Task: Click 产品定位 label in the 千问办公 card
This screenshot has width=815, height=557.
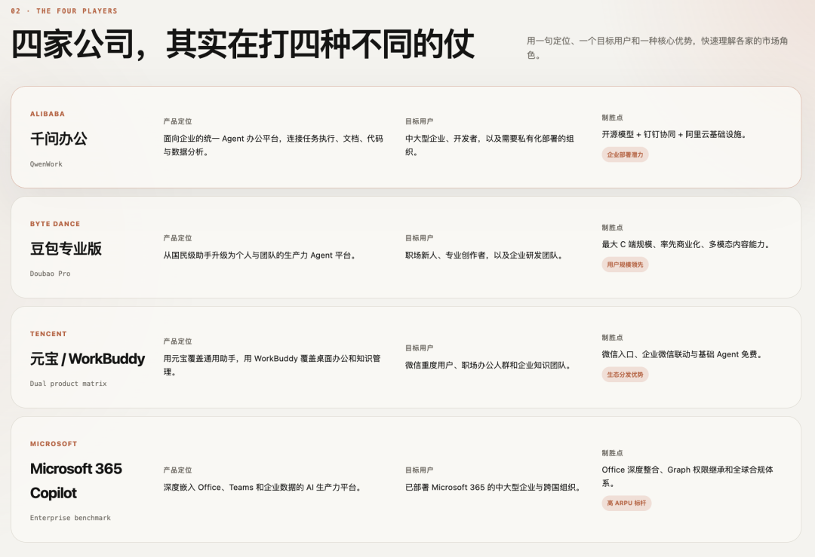Action: click(177, 121)
